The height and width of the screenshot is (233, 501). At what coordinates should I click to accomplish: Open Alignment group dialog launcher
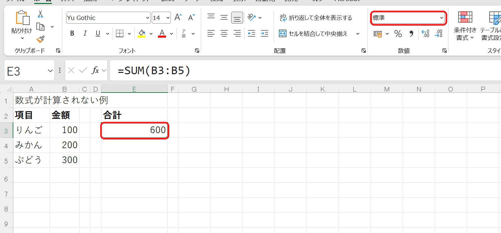363,51
